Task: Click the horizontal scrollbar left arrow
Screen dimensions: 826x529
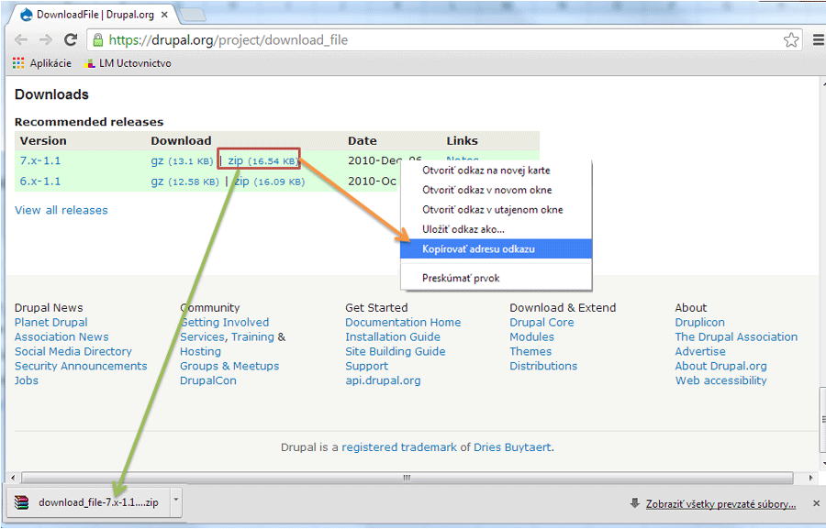Action: (x=13, y=478)
